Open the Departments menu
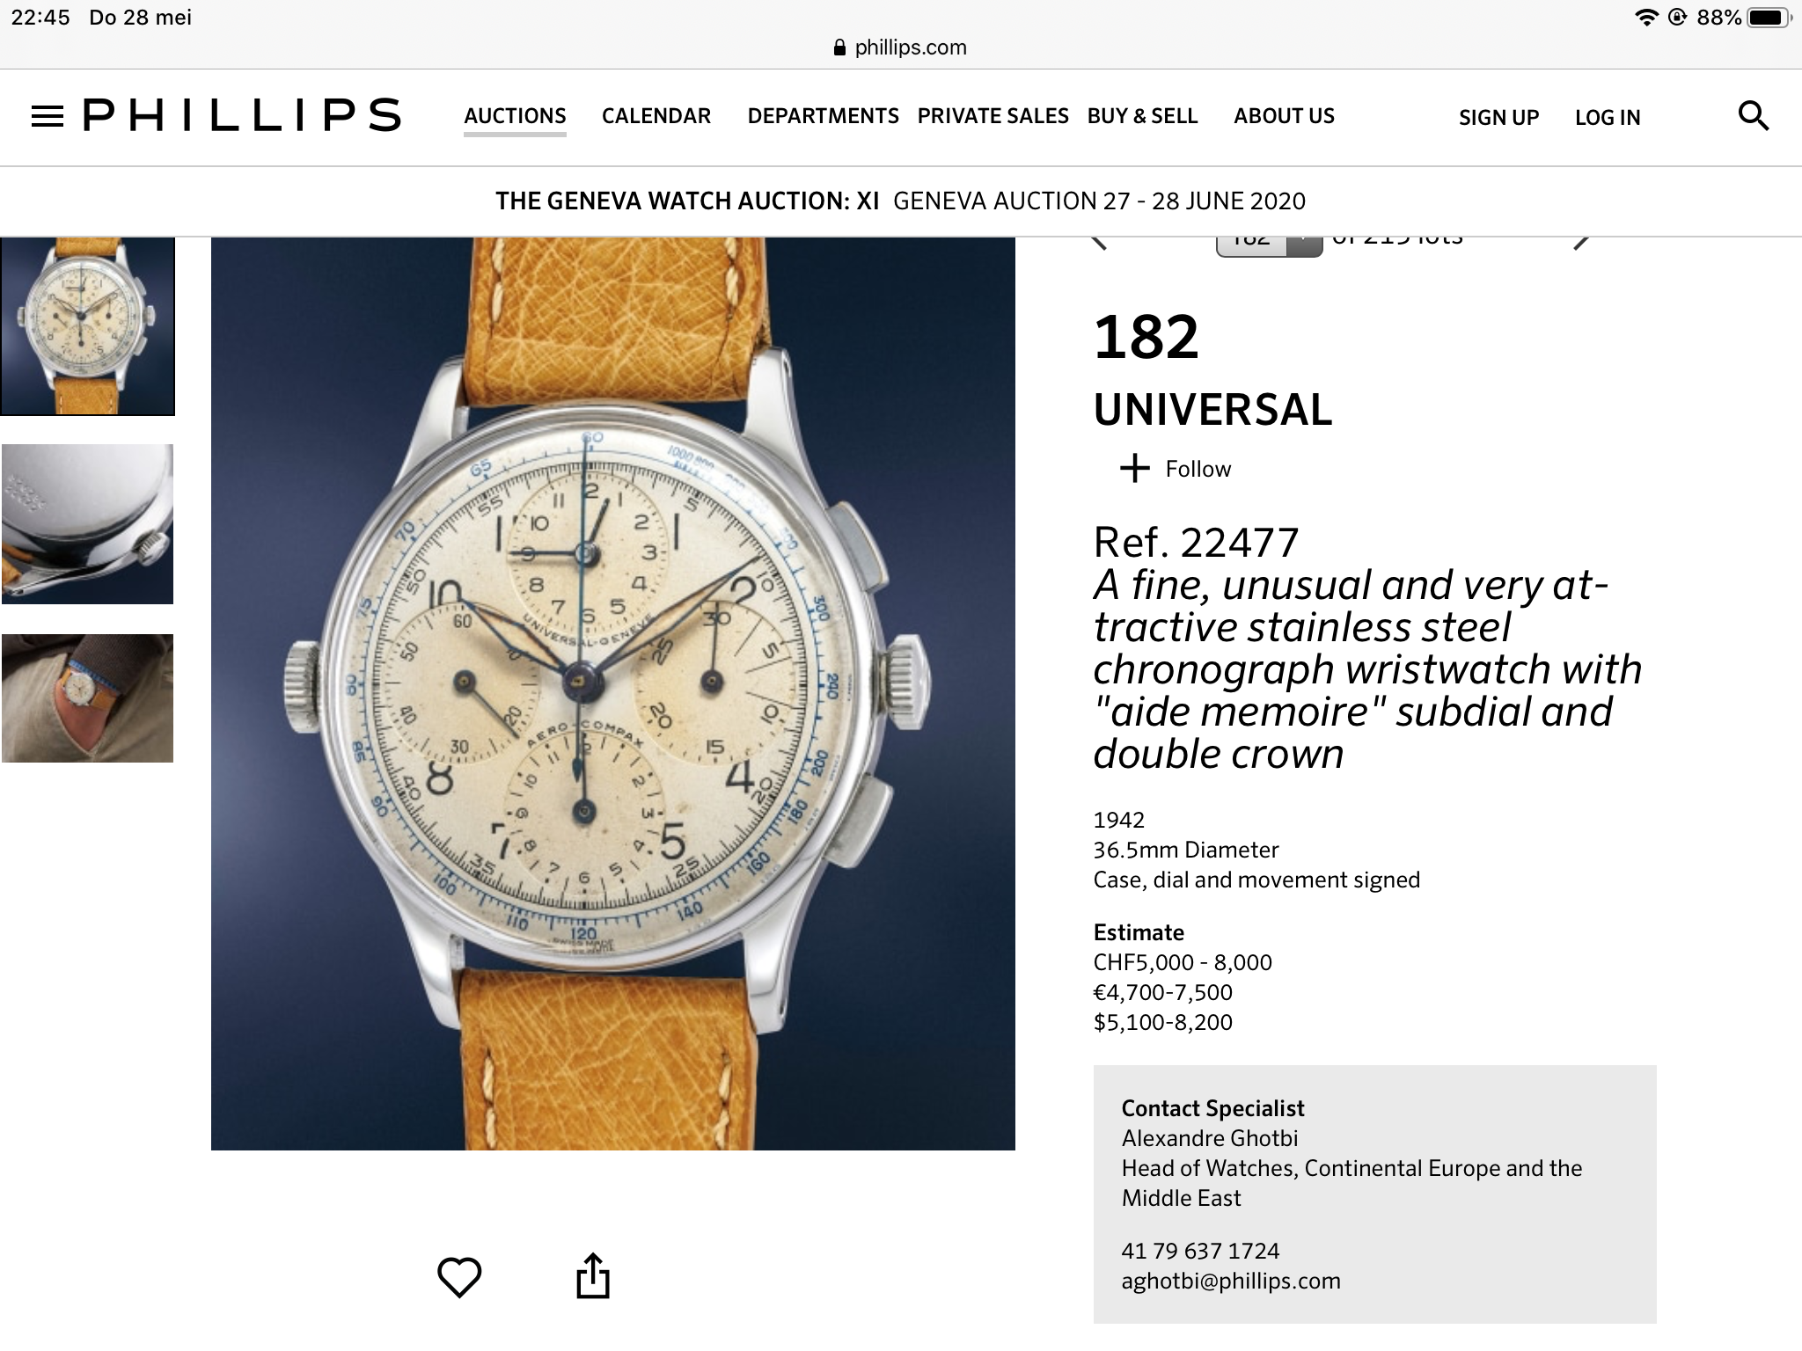 pos(823,116)
